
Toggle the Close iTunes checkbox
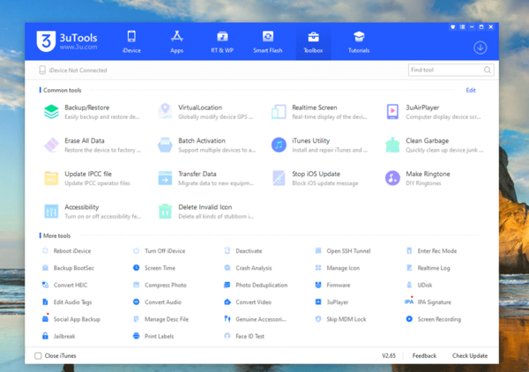[x=38, y=356]
